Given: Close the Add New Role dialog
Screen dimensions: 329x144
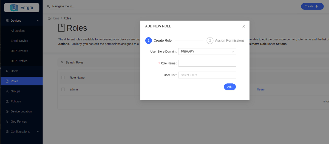Looking at the screenshot, I should tap(243, 26).
